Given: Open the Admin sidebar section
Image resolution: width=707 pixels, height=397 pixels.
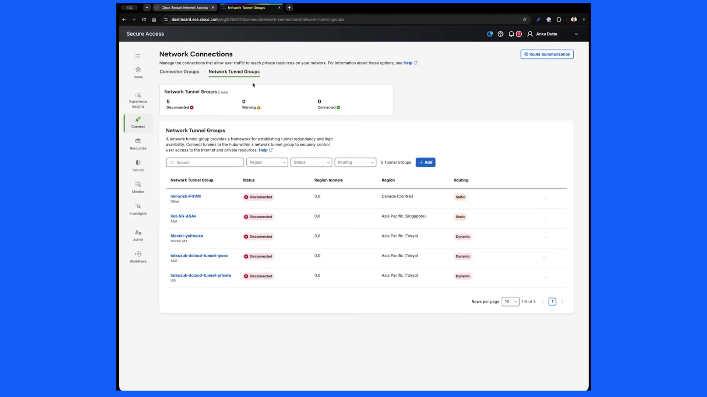Looking at the screenshot, I should (138, 235).
